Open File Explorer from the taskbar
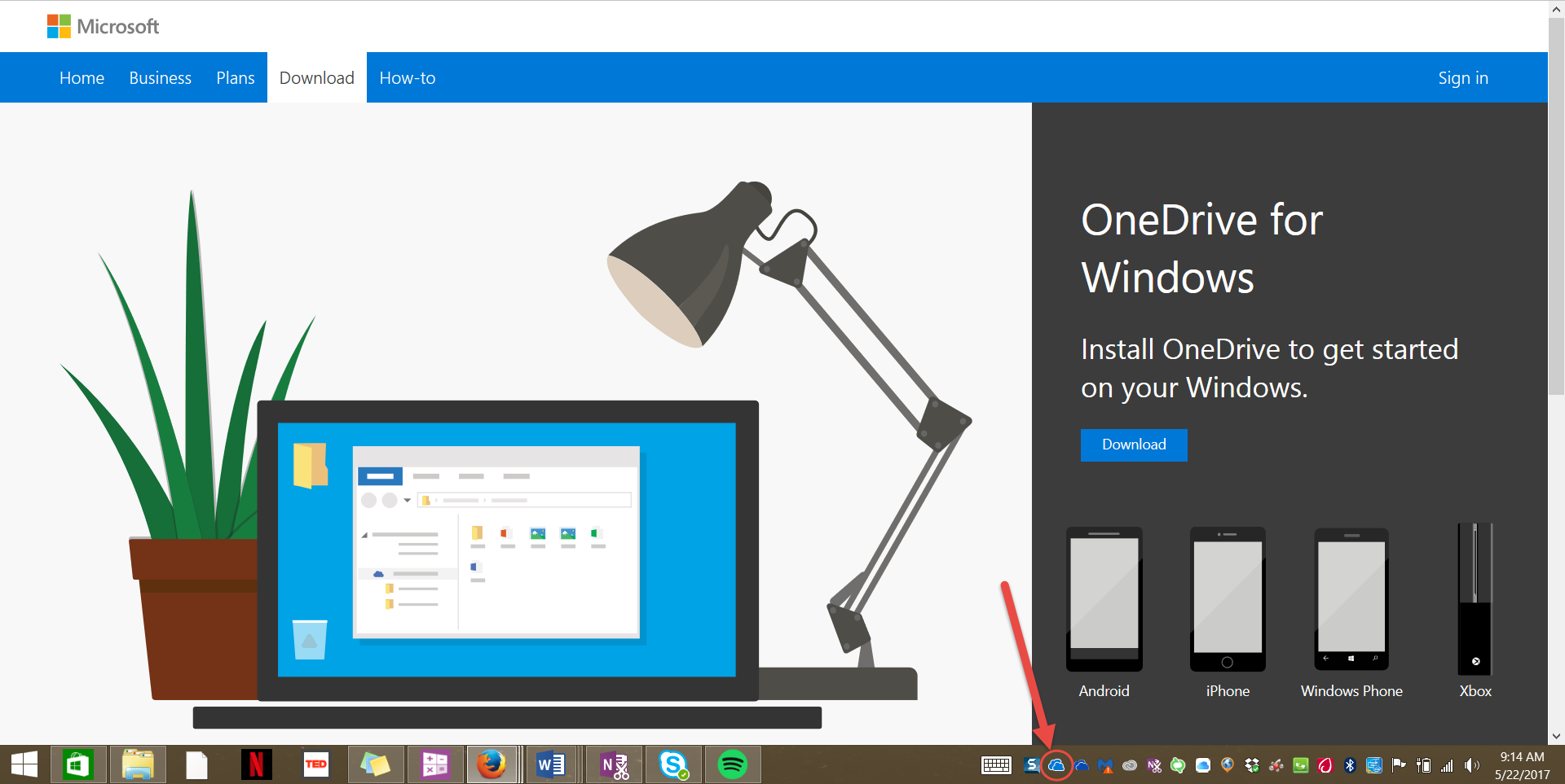 coord(138,764)
